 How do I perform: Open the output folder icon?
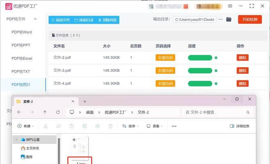[229, 19]
